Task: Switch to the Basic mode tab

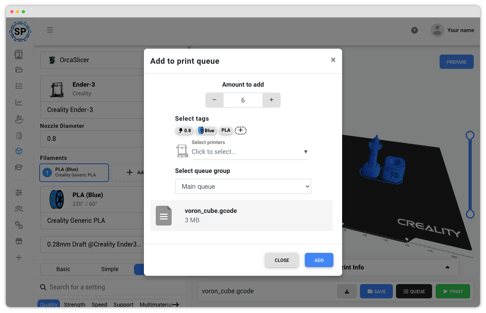Action: point(63,269)
